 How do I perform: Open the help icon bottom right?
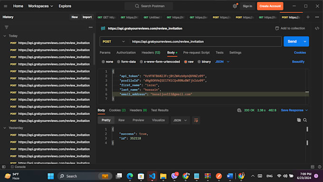point(319,167)
